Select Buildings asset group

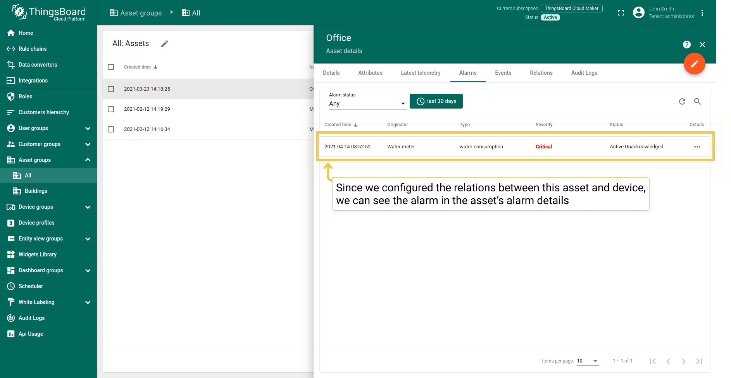(48, 191)
